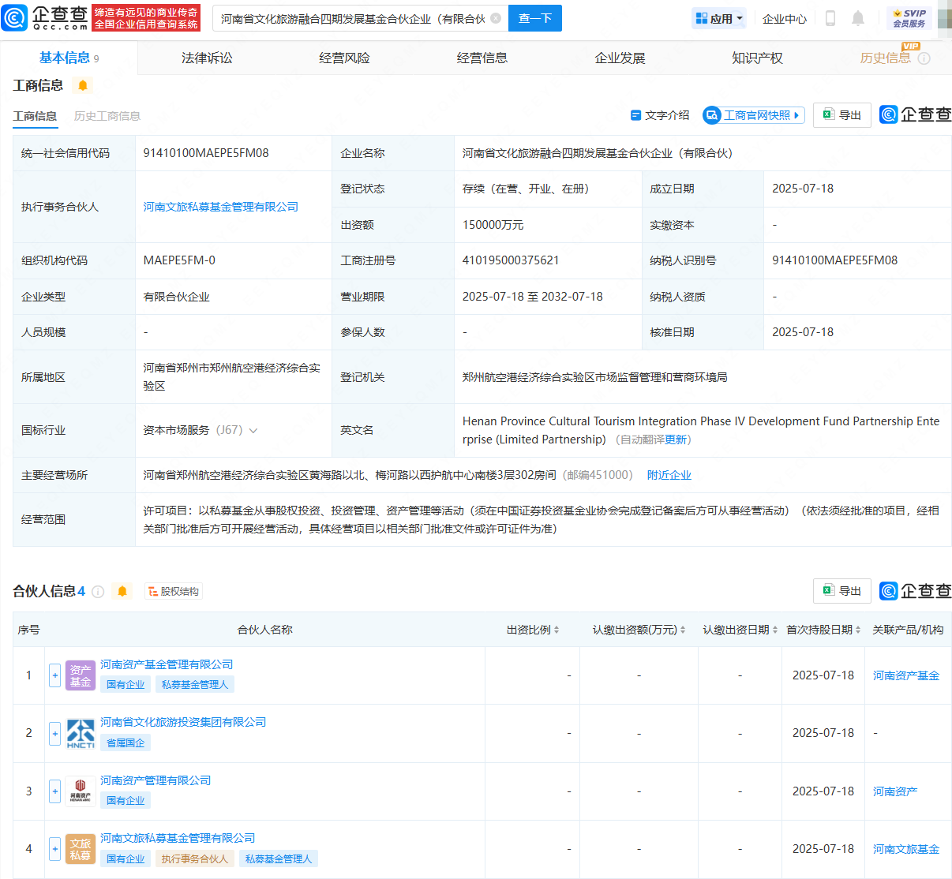Open related product 河南资产 link

tap(895, 791)
